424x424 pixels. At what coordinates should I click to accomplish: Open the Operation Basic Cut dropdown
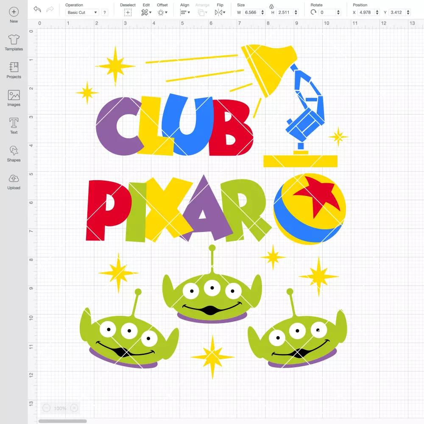tap(82, 12)
